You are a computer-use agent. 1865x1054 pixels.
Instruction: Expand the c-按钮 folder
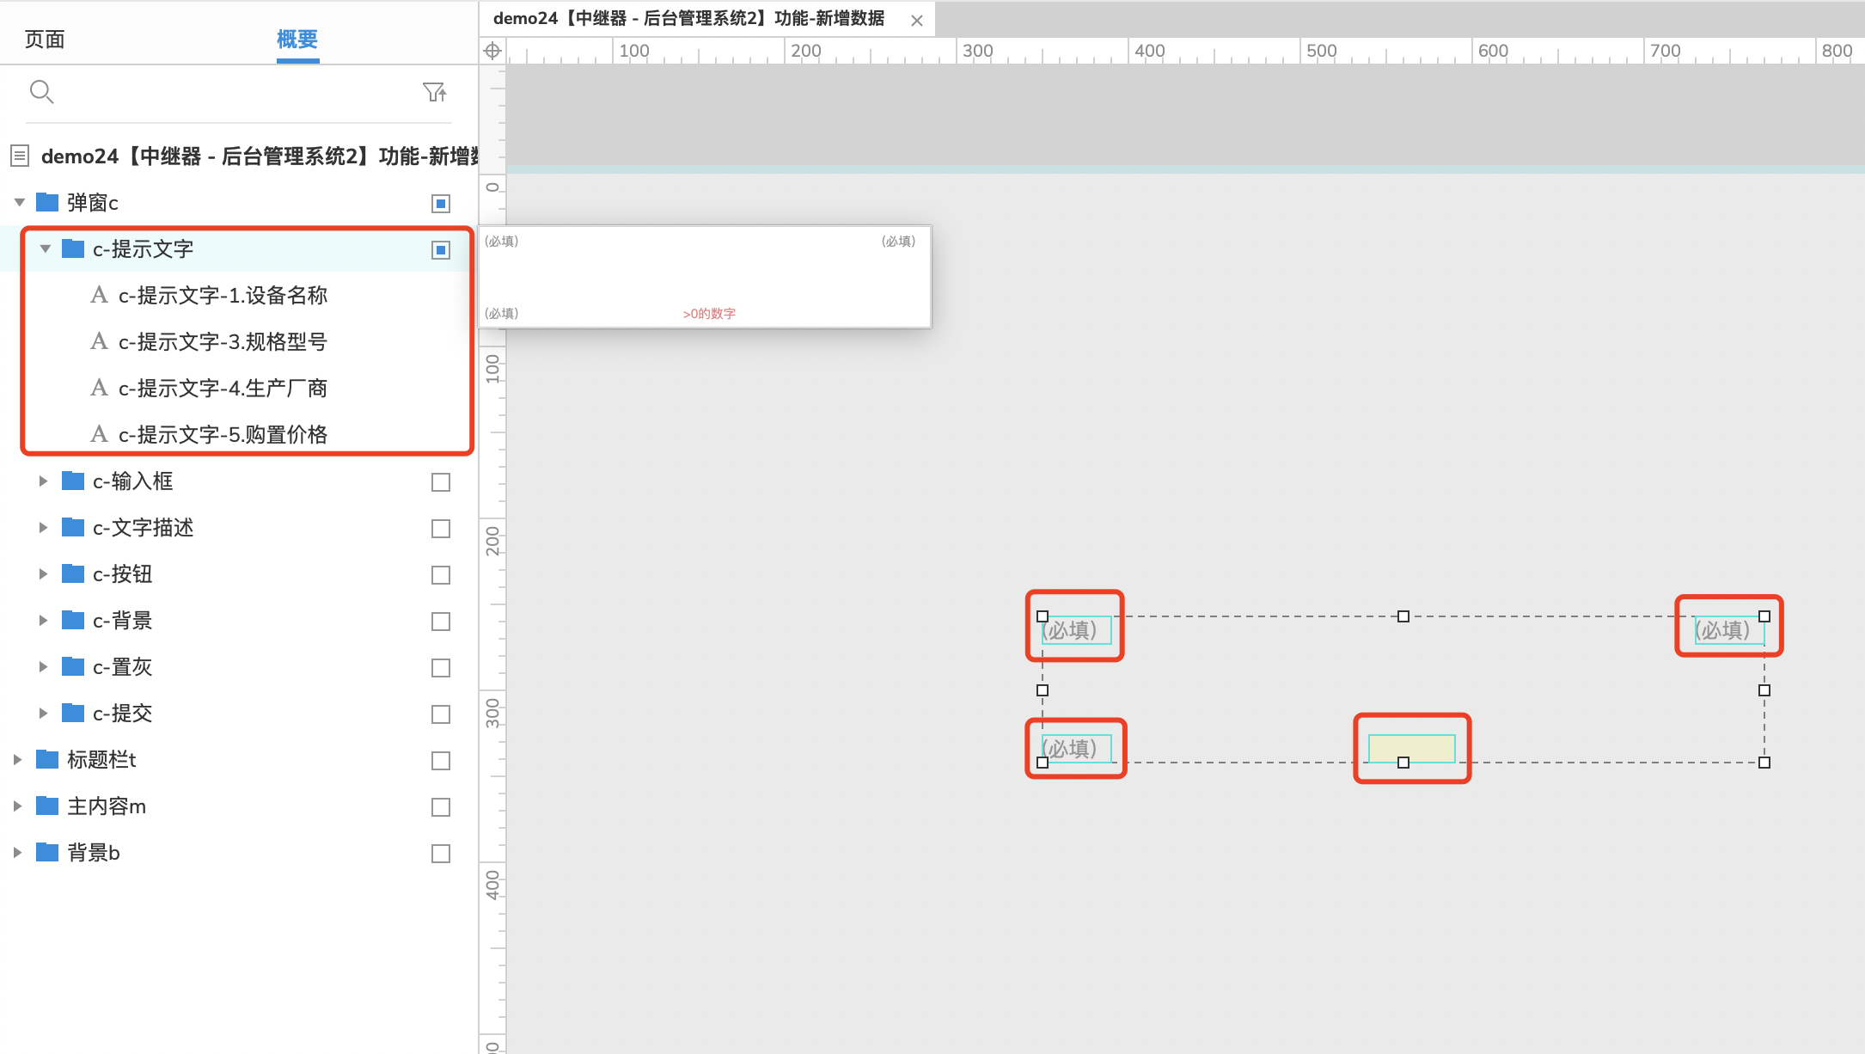tap(43, 574)
